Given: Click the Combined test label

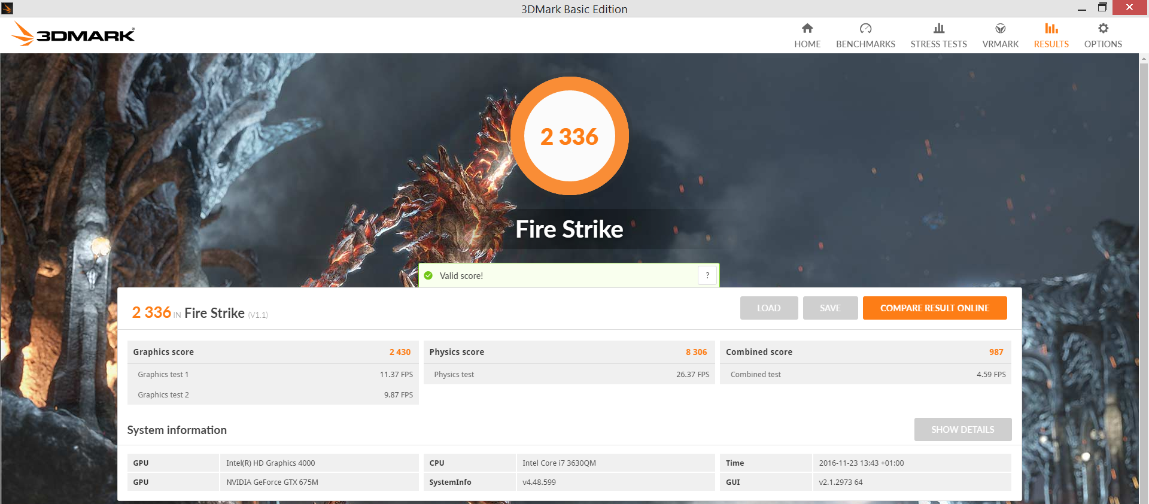Looking at the screenshot, I should (756, 375).
